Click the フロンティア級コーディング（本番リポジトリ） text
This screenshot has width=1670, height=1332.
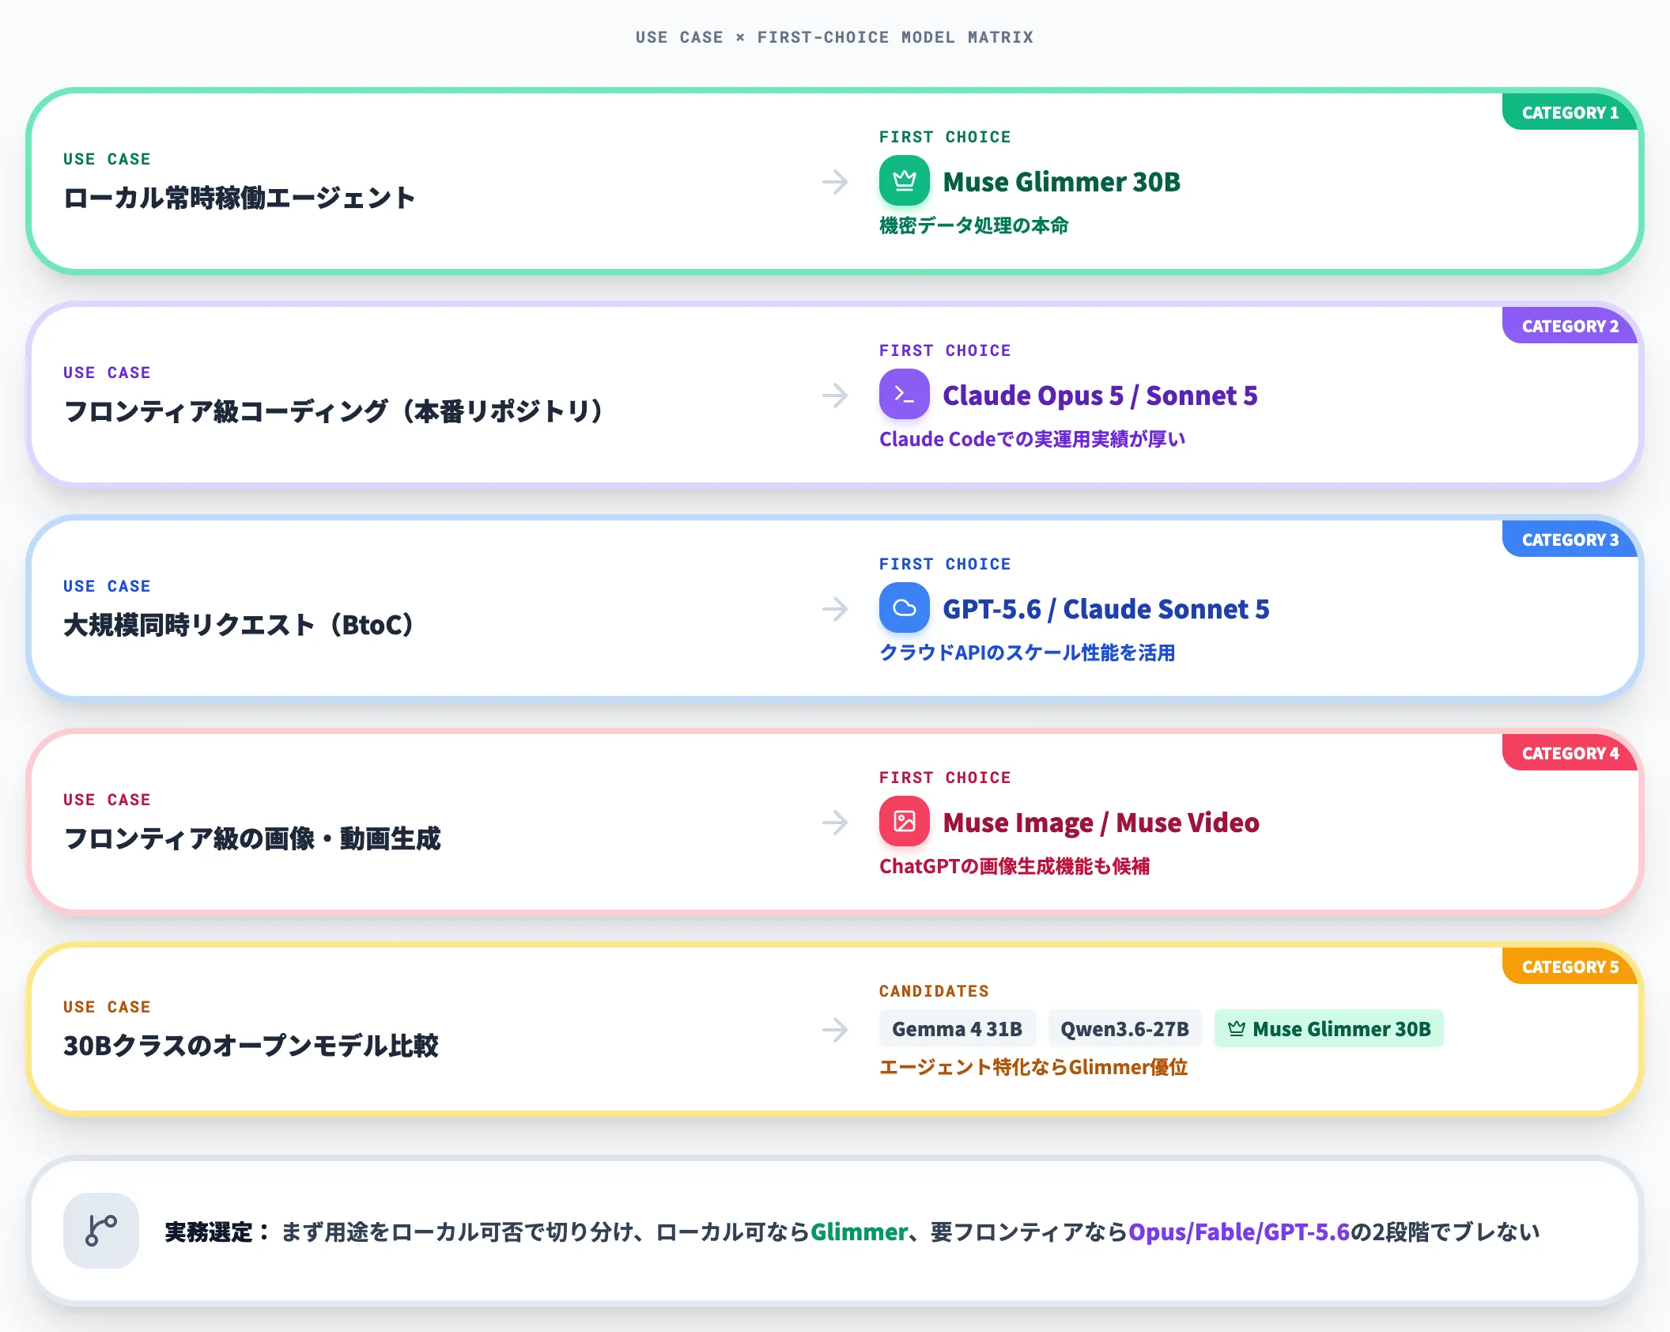[334, 411]
